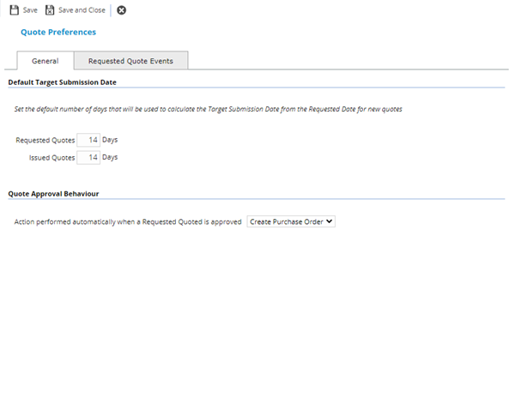The height and width of the screenshot is (393, 515).
Task: Switch to the General tab
Action: coord(45,61)
